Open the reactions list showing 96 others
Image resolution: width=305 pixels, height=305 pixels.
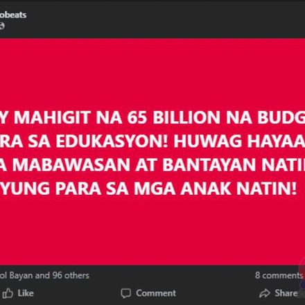(44, 275)
